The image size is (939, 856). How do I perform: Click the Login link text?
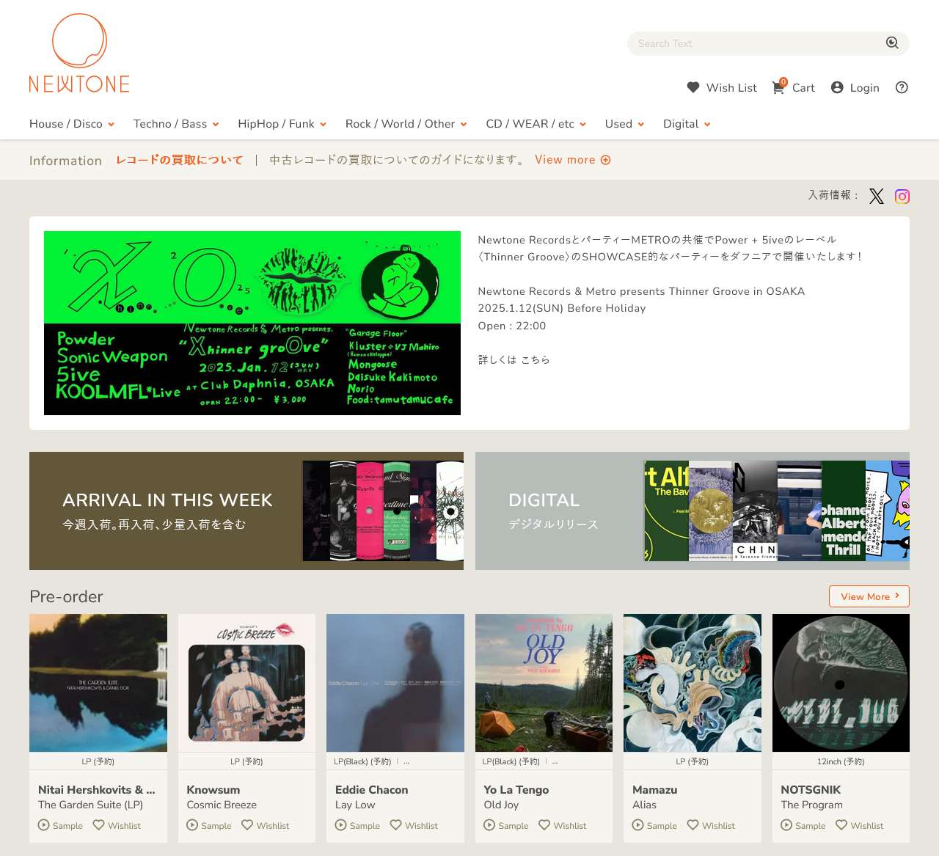[x=864, y=87]
